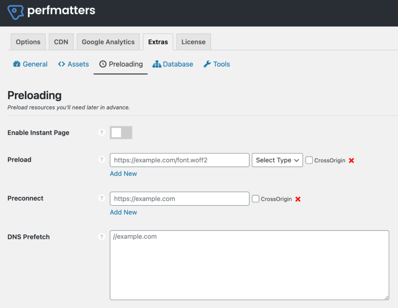Click the Preload setting label
The height and width of the screenshot is (308, 398).
(x=19, y=160)
